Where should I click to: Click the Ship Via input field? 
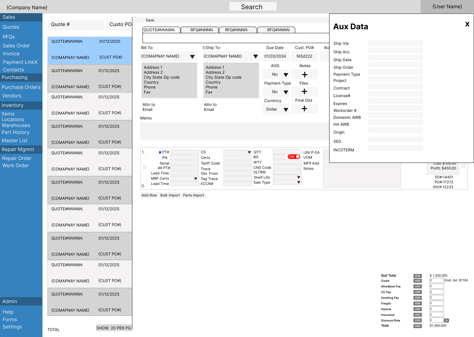pyautogui.click(x=395, y=43)
